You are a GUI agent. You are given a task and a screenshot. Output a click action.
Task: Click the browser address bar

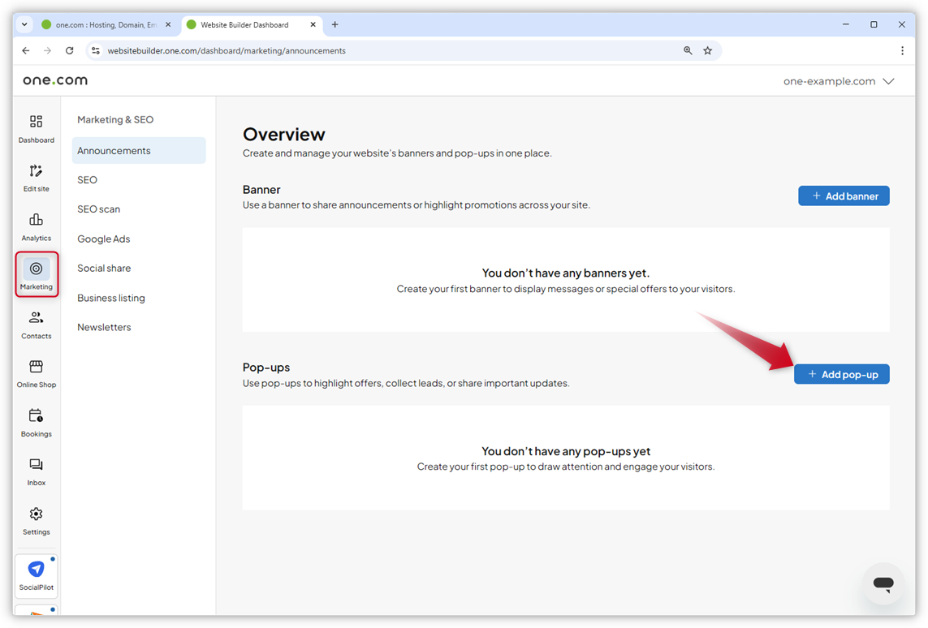tap(325, 50)
